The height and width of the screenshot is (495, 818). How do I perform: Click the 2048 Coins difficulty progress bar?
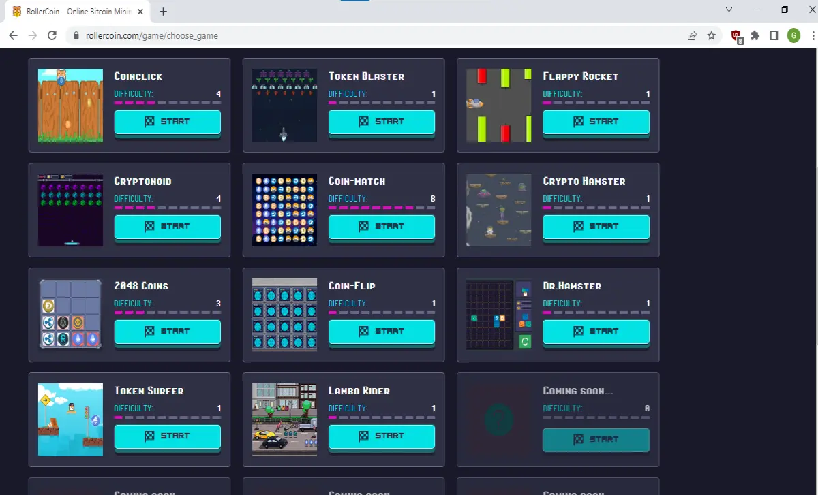click(x=167, y=313)
